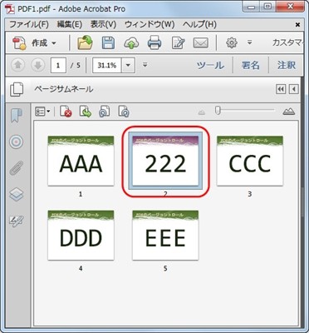Click the Open file folder icon
309x333 pixels.
pyautogui.click(x=85, y=43)
